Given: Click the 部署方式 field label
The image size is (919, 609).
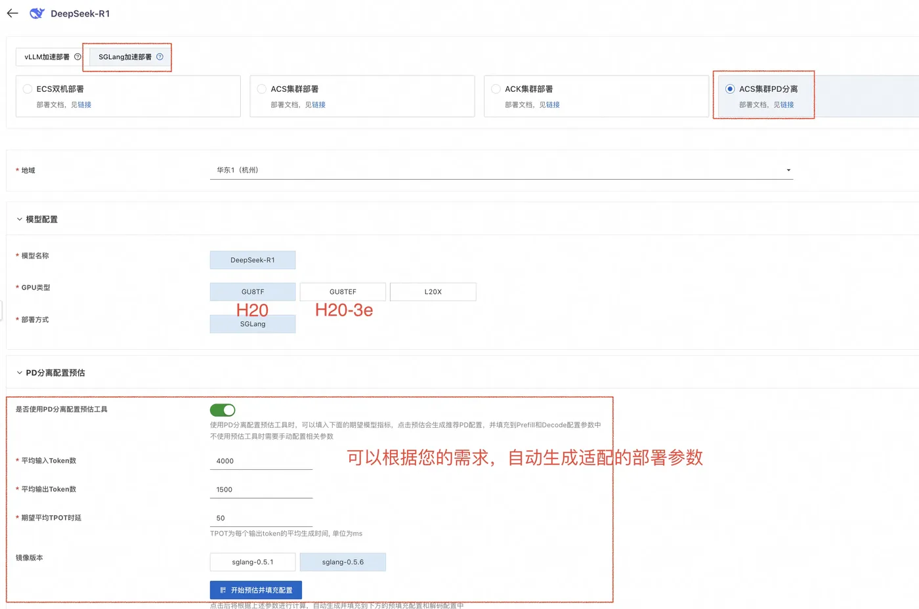Looking at the screenshot, I should pyautogui.click(x=35, y=320).
